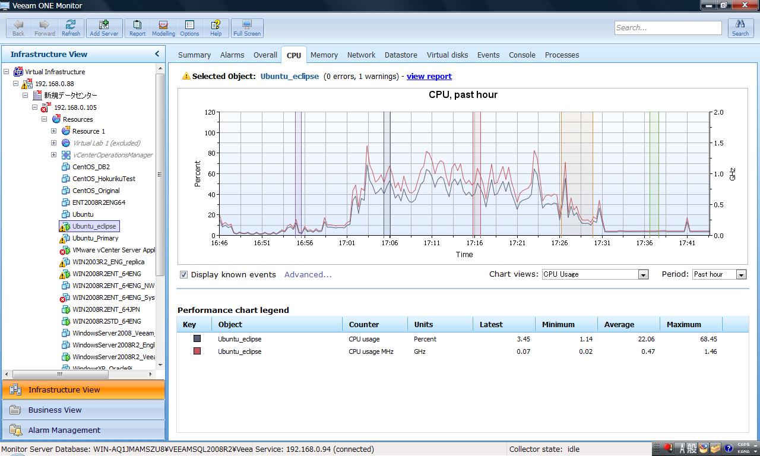The height and width of the screenshot is (456, 760).
Task: Open the Period Past hour dropdown
Action: pos(741,274)
